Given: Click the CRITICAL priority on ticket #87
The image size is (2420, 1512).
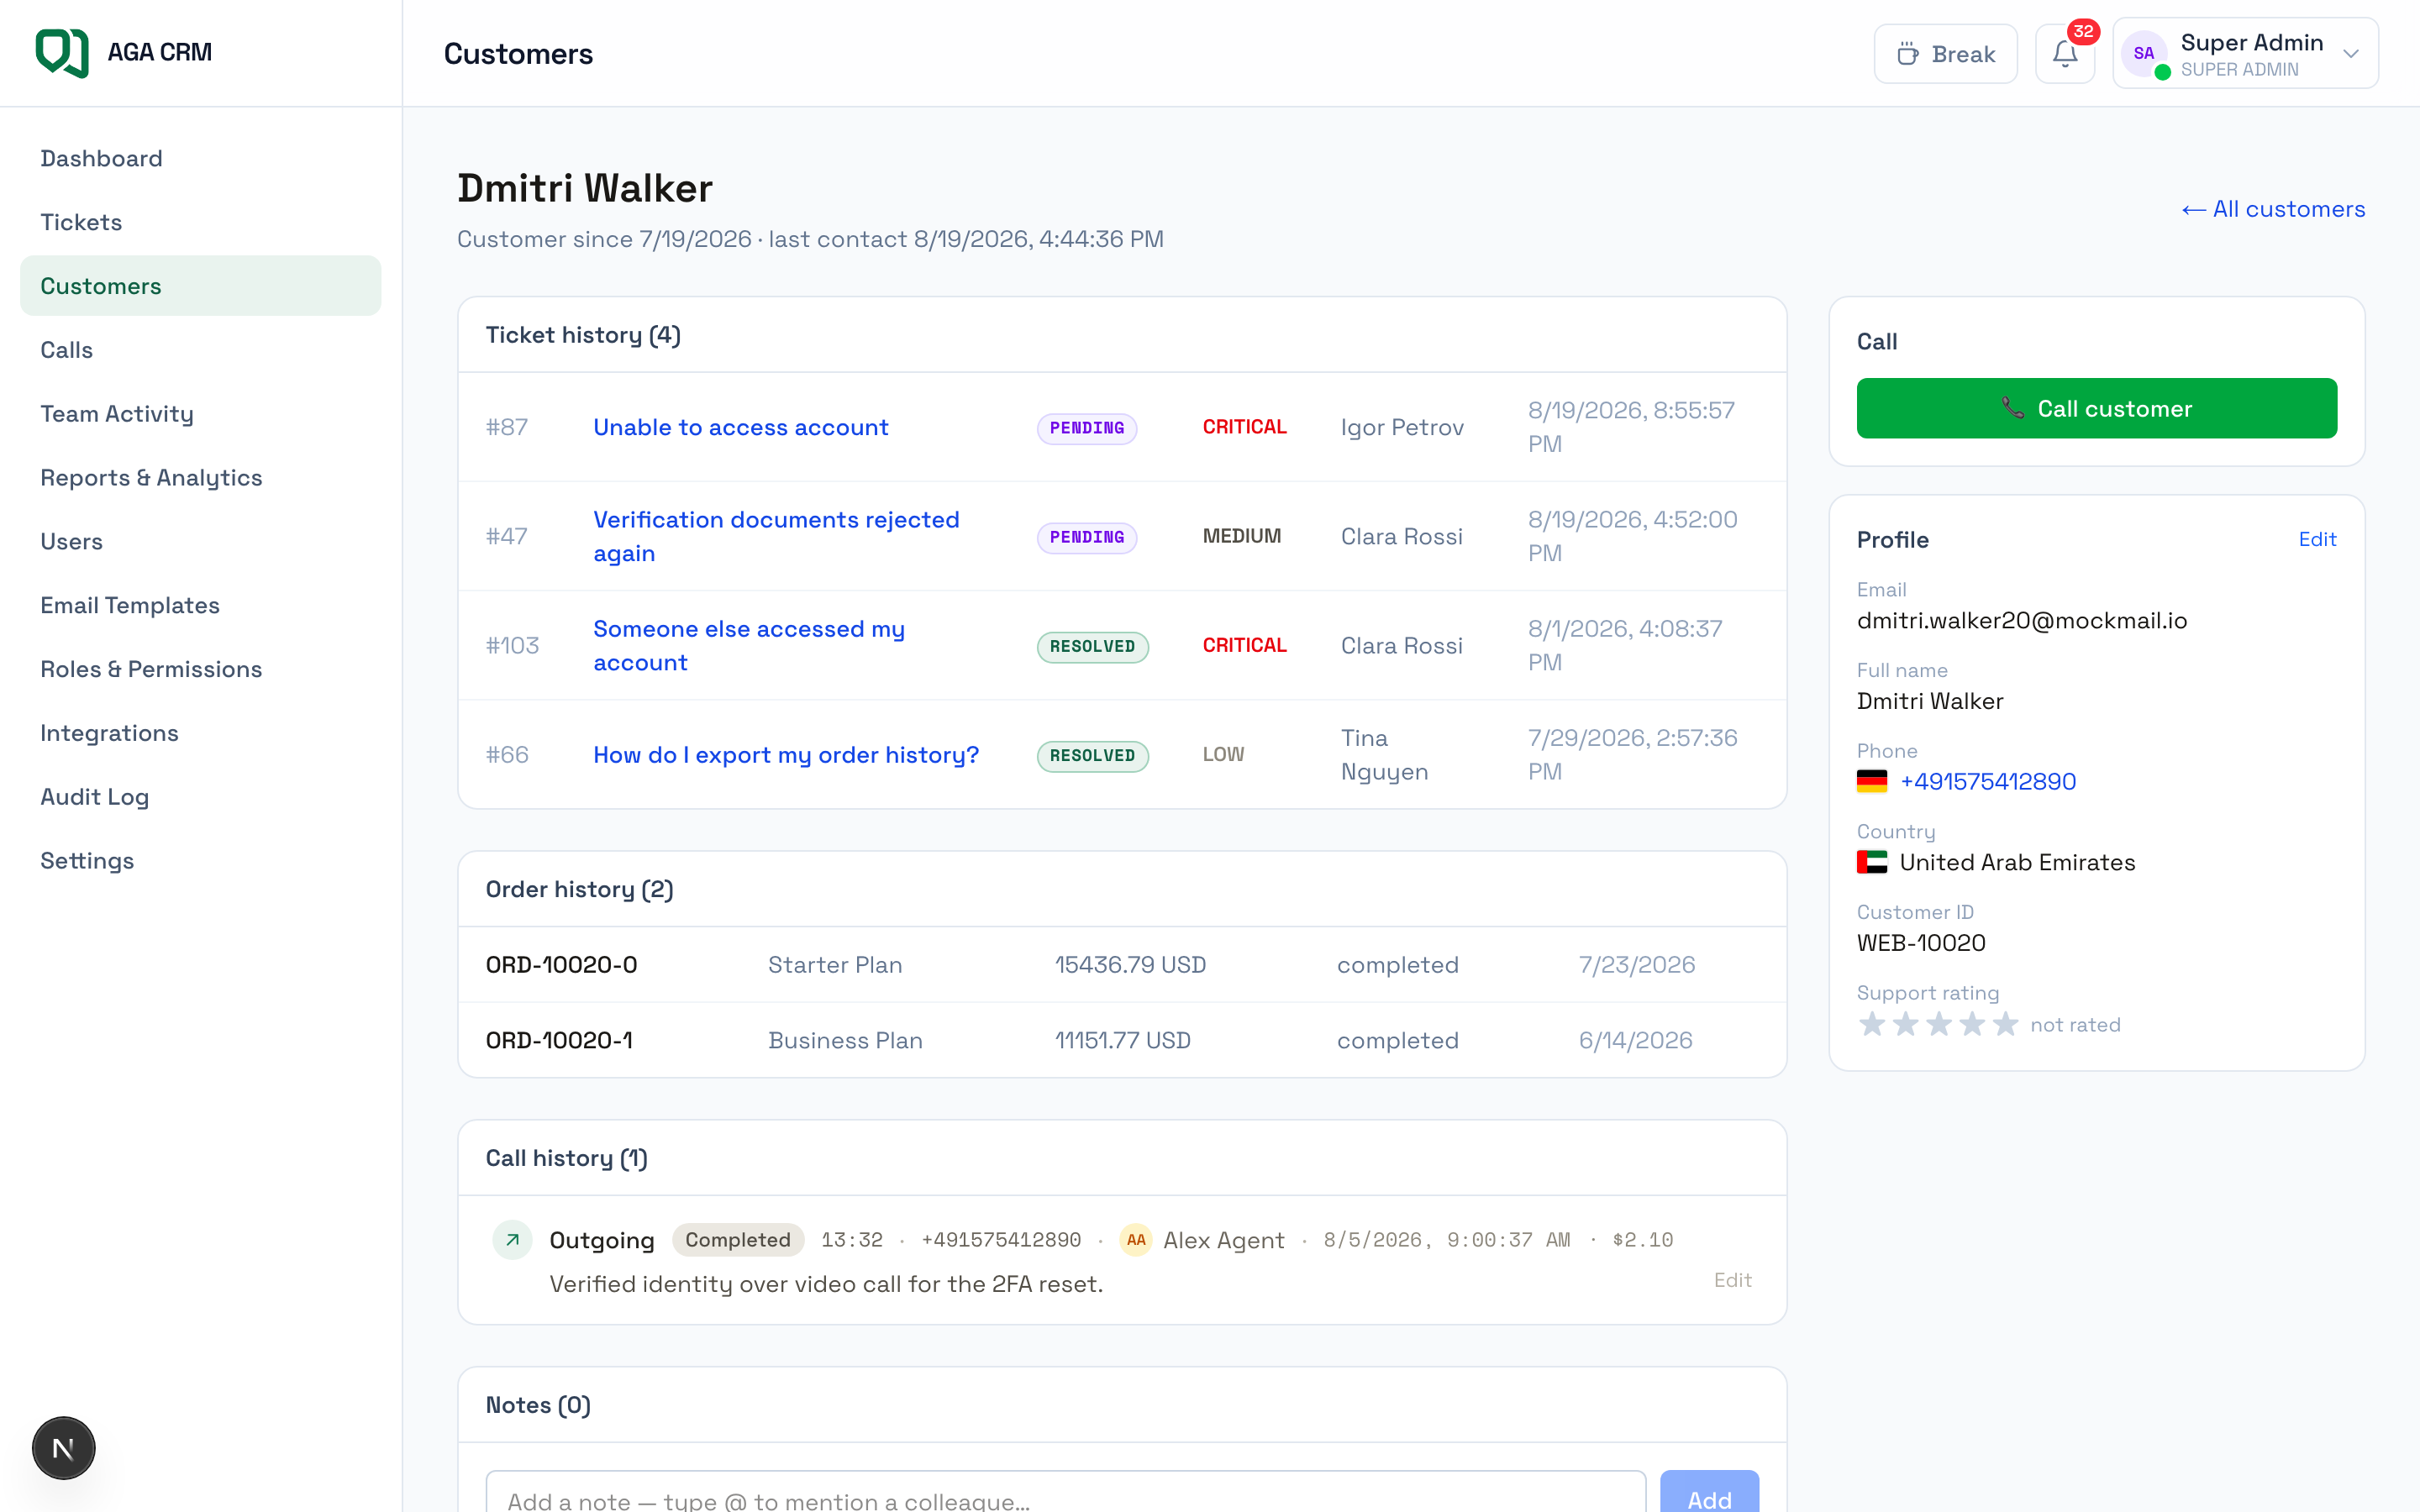Looking at the screenshot, I should pos(1244,427).
